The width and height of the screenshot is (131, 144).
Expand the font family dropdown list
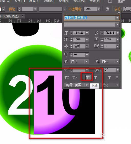(x=117, y=18)
